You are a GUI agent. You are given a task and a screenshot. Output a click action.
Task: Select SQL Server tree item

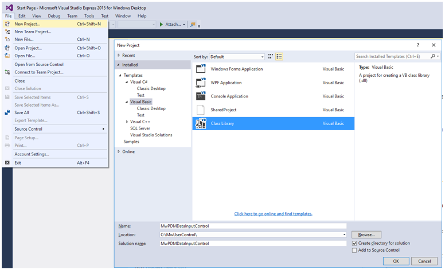[140, 128]
